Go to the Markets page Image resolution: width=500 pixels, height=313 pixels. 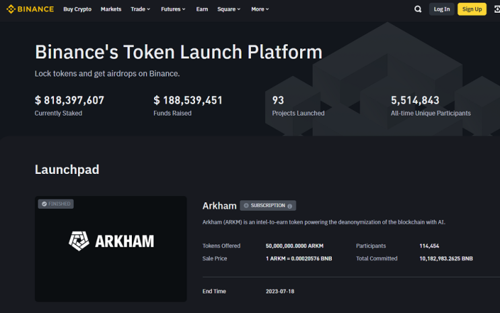tap(111, 9)
